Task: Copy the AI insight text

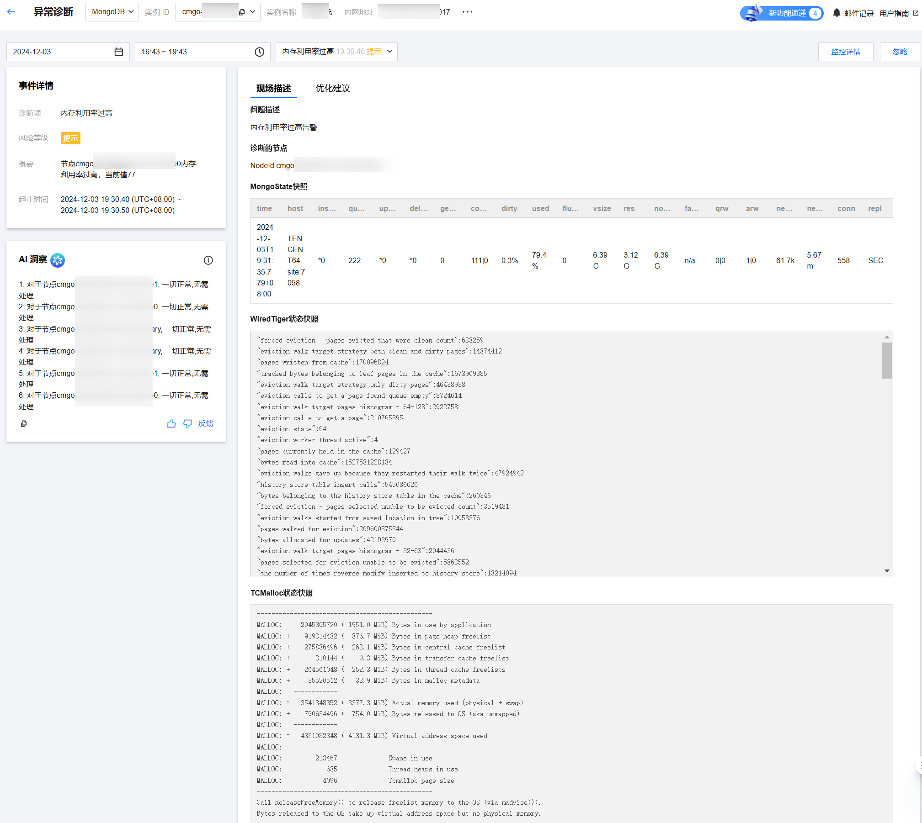Action: tap(24, 424)
